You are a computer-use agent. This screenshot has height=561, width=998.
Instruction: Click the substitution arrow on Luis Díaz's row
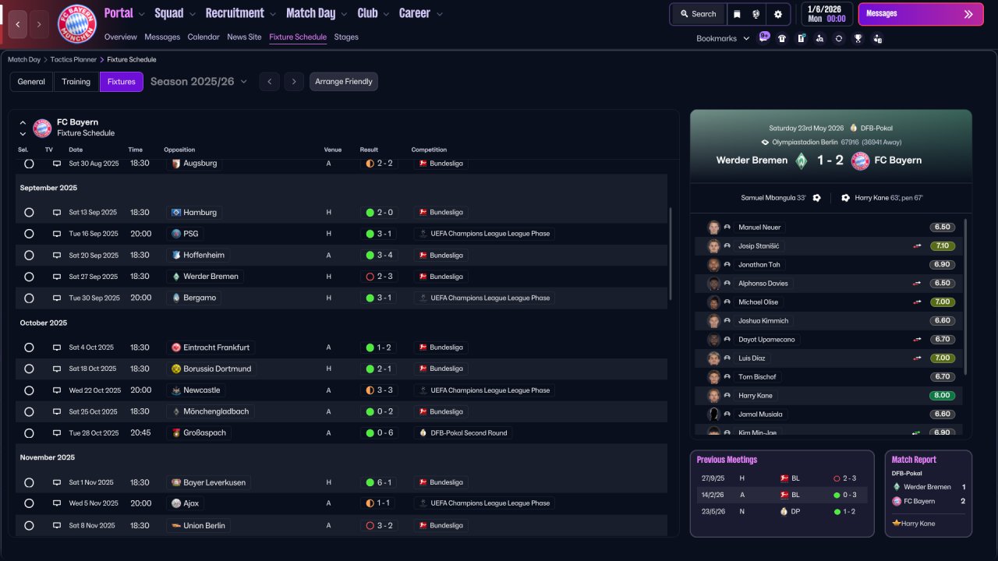(918, 358)
